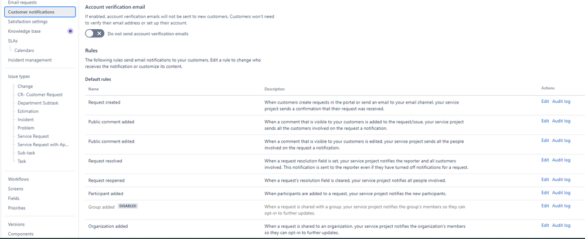This screenshot has height=239, width=585.
Task: Edit the disabled Group added rule
Action: coord(545,206)
